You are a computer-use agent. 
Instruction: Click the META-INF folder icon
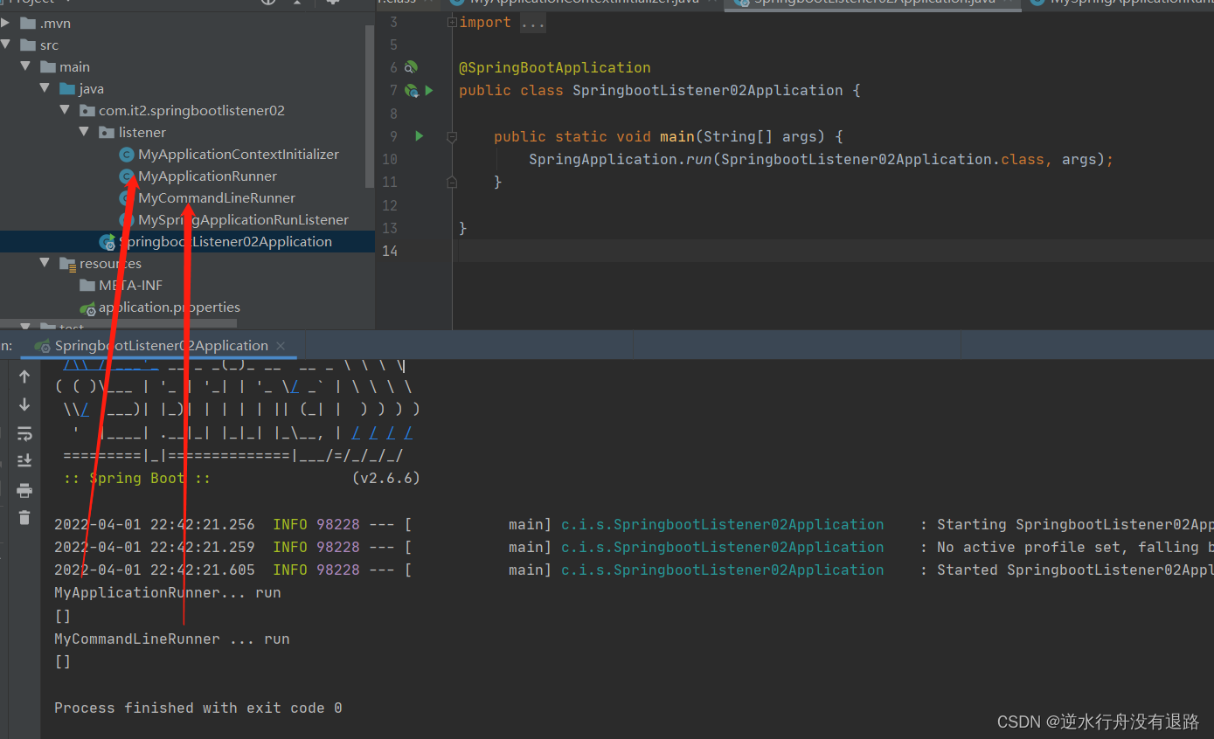tap(87, 285)
